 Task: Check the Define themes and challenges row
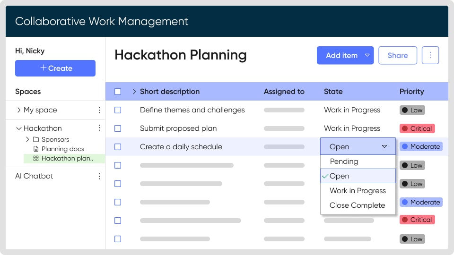coord(118,110)
